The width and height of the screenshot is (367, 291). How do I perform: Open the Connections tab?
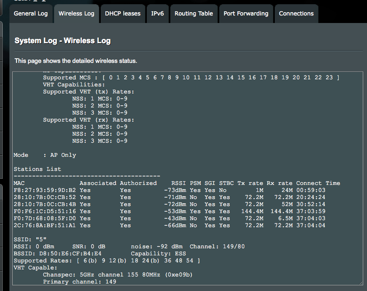[296, 14]
